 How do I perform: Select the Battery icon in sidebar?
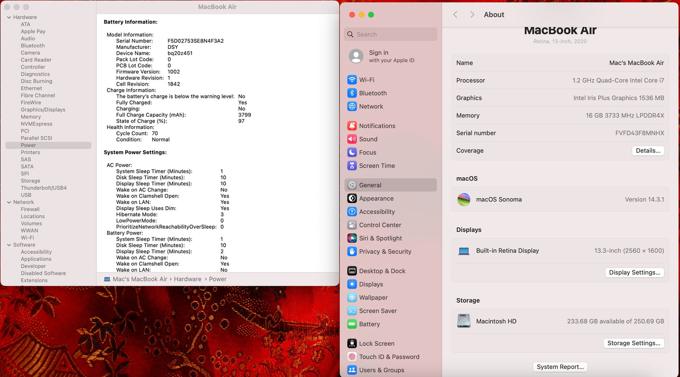tap(352, 324)
